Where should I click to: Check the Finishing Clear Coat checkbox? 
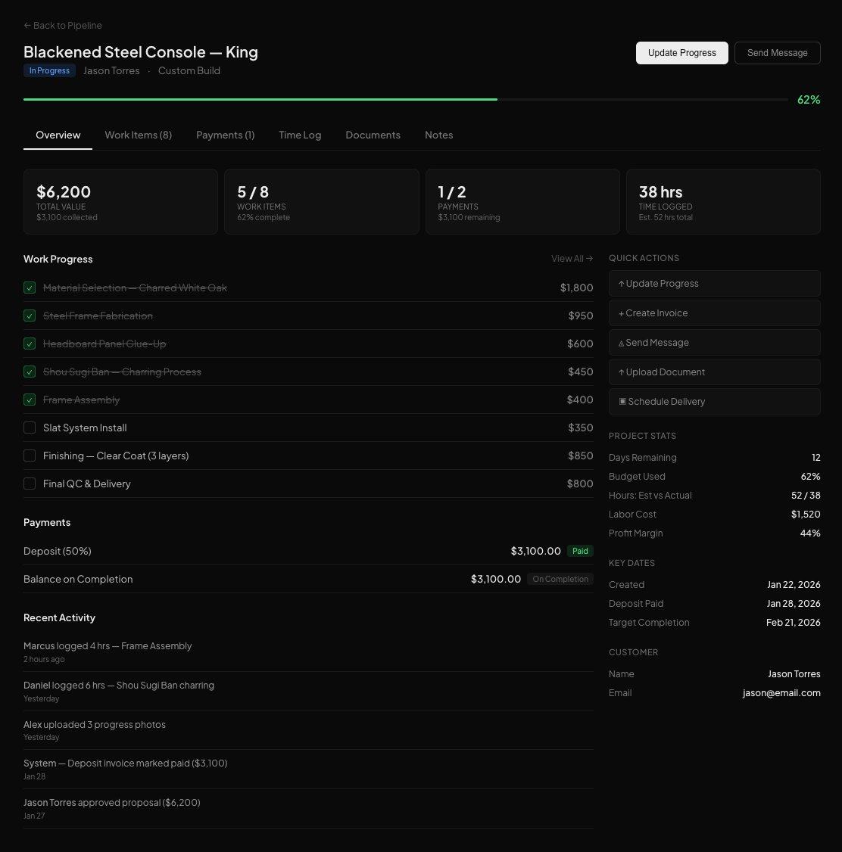[x=30, y=456]
